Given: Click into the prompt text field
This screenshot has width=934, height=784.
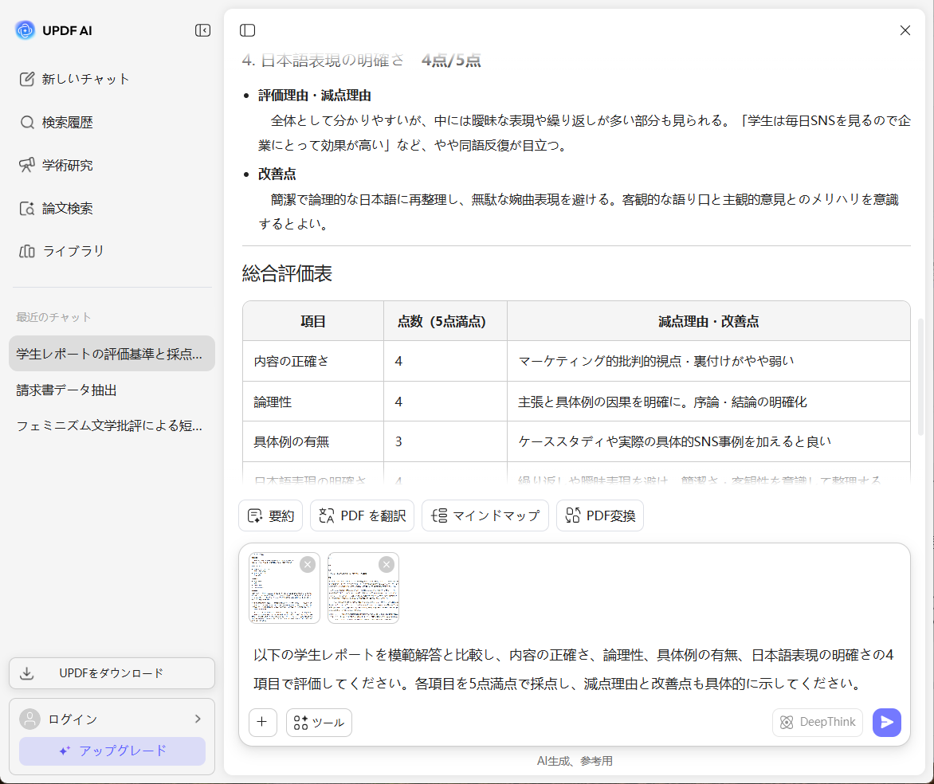Looking at the screenshot, I should click(x=574, y=669).
